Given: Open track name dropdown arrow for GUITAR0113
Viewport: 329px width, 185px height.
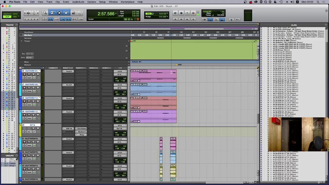Looking at the screenshot, I should point(39,98).
